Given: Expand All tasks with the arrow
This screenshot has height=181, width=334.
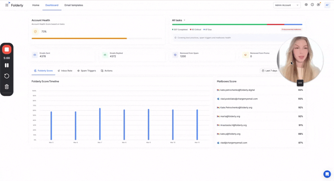Looking at the screenshot, I should (185, 20).
